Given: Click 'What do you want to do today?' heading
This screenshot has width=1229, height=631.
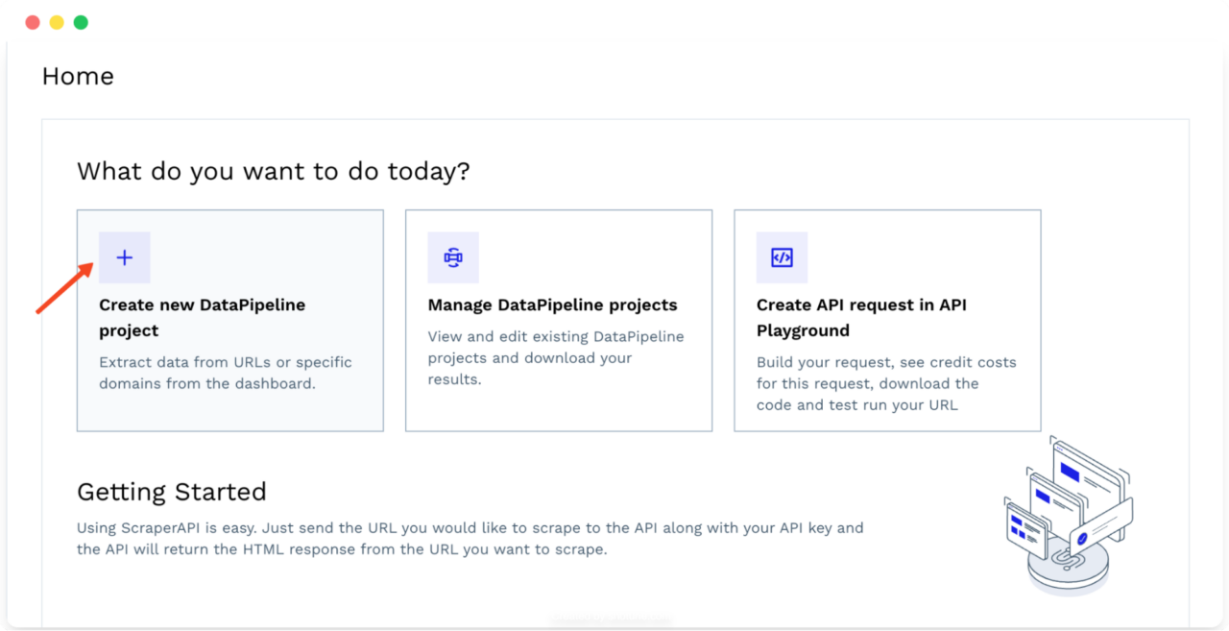Looking at the screenshot, I should point(274,171).
